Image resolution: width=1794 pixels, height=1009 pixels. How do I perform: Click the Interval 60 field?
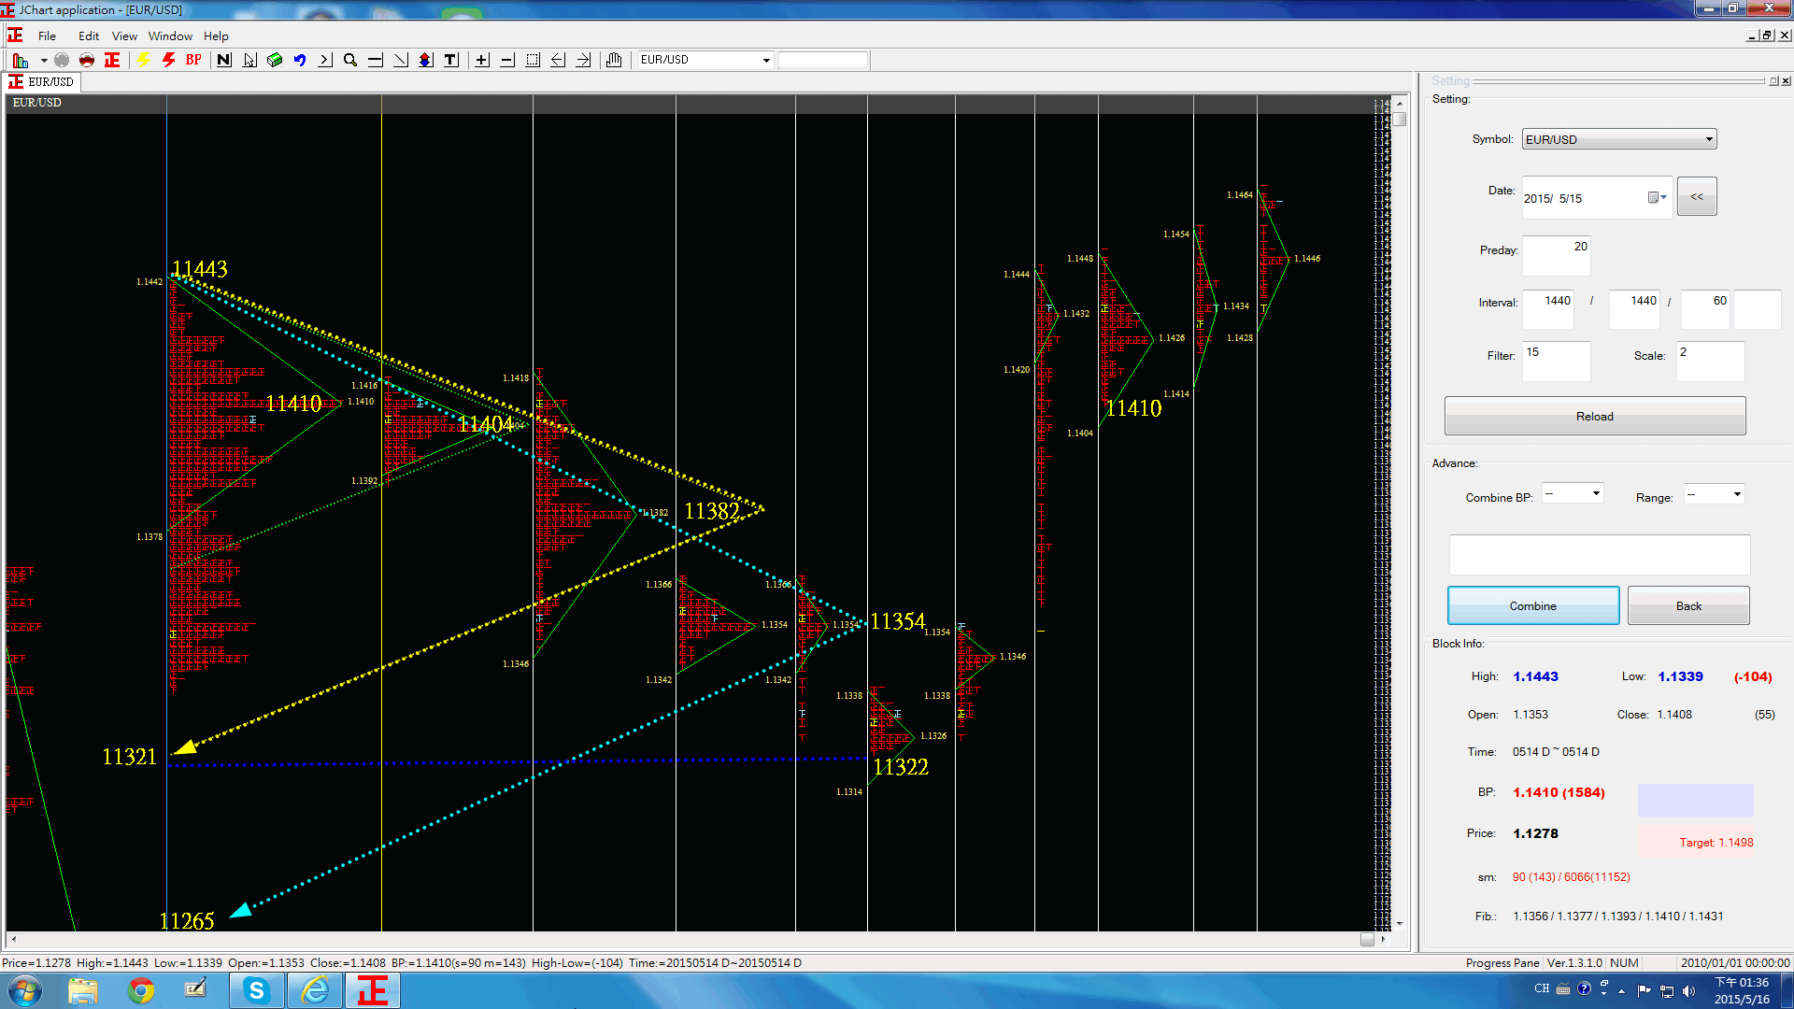[1706, 309]
